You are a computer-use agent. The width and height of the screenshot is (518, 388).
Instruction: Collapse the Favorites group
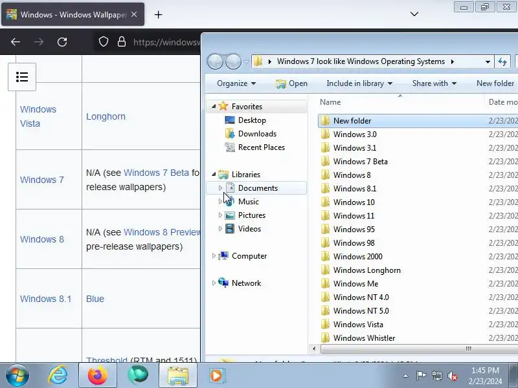tap(214, 106)
